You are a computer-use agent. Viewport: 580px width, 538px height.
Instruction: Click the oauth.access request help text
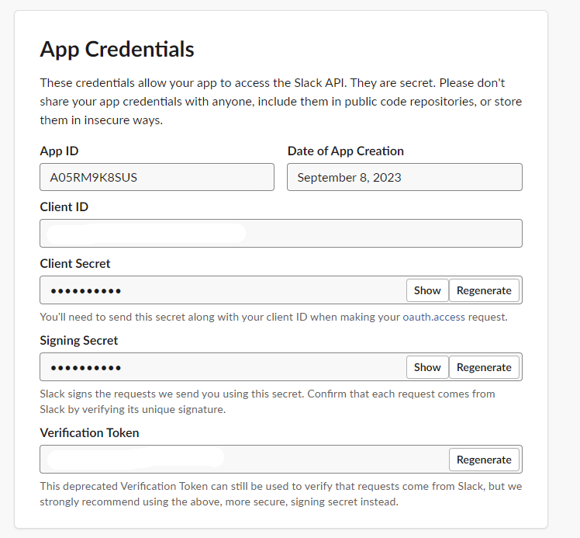point(272,316)
